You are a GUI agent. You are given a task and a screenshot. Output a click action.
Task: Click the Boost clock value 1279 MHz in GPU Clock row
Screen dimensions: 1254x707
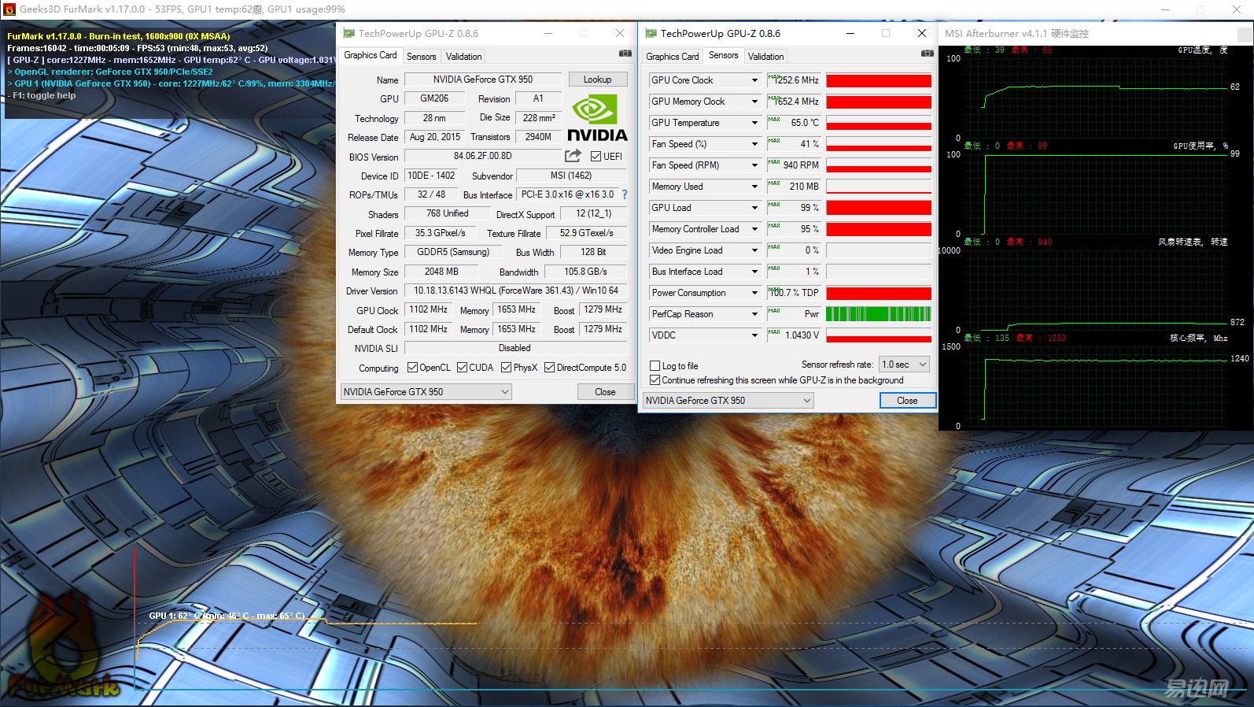[603, 310]
